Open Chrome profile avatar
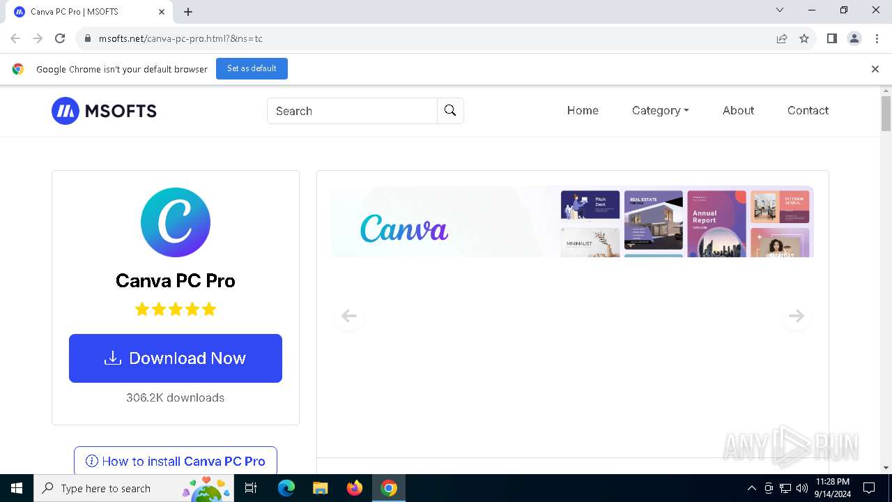892x502 pixels. 854,38
